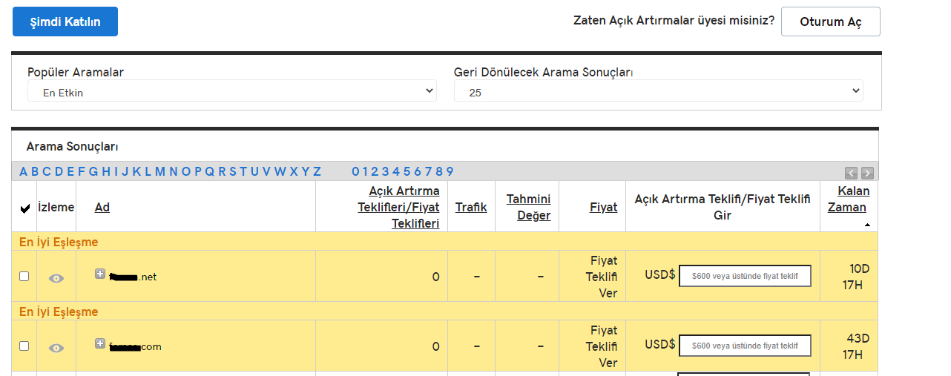Sort by the Fiyat column header

coord(603,207)
